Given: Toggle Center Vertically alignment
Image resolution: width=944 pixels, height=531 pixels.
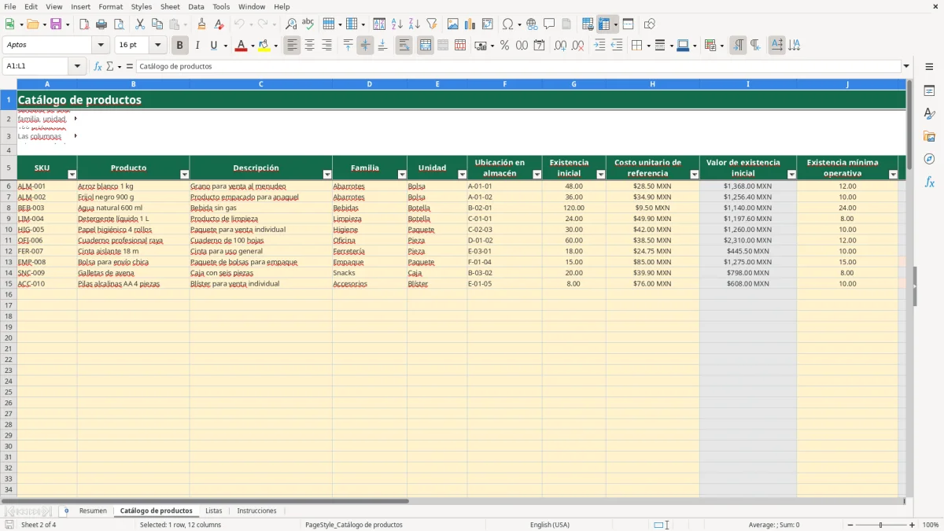Looking at the screenshot, I should click(365, 46).
